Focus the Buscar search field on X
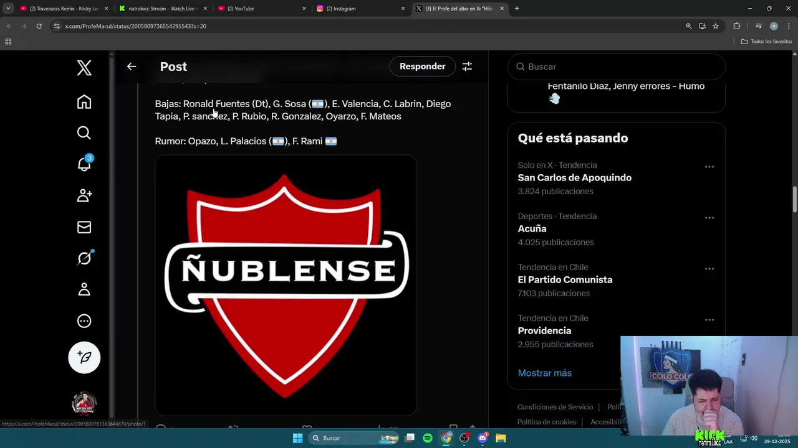Screen dimensions: 798x448 point(616,67)
